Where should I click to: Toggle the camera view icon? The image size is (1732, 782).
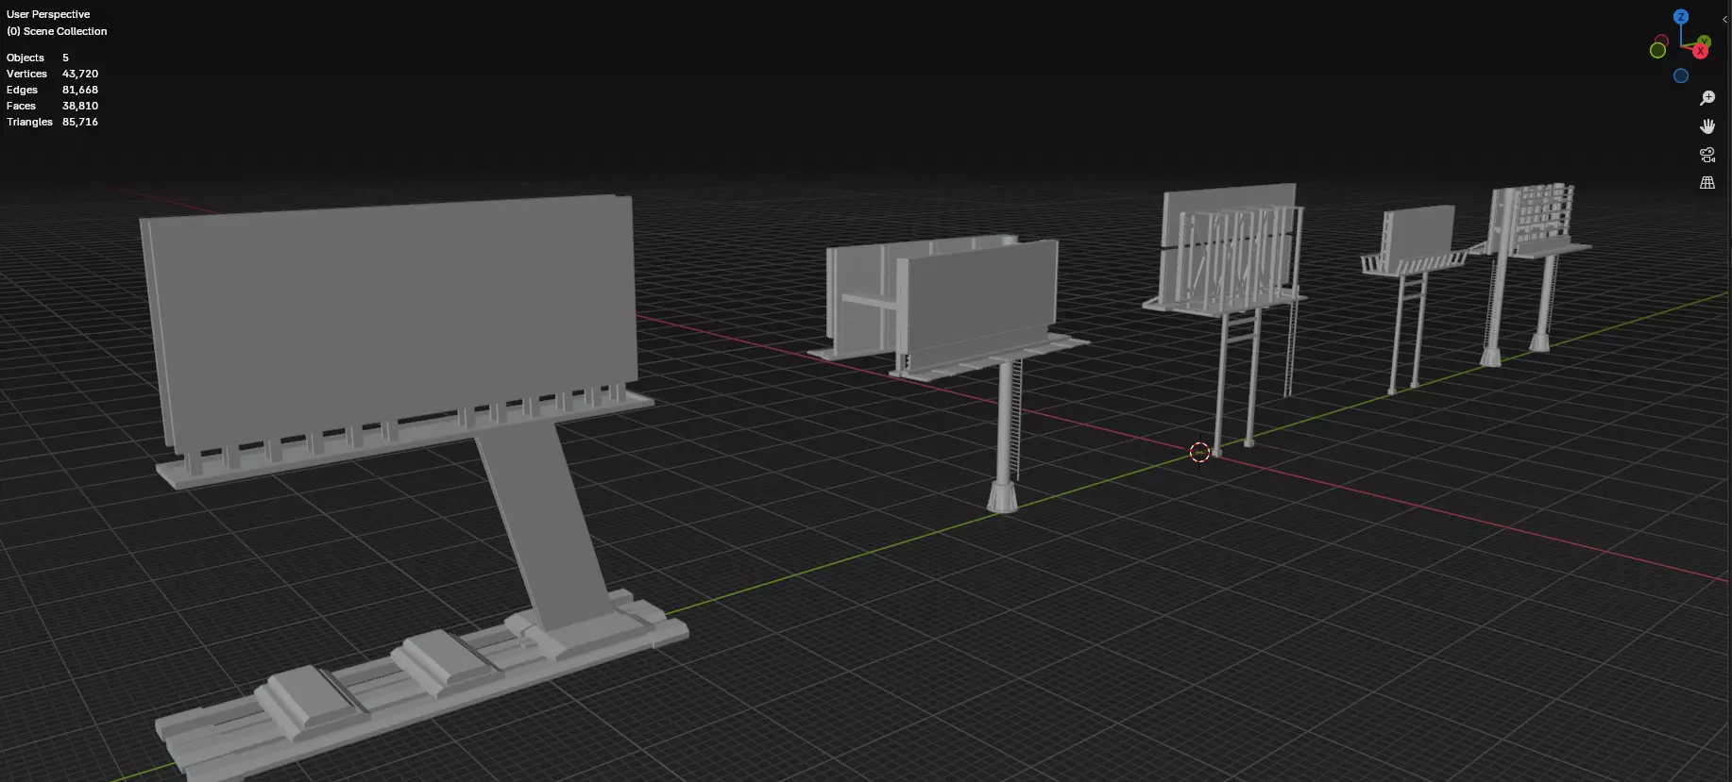tap(1707, 155)
